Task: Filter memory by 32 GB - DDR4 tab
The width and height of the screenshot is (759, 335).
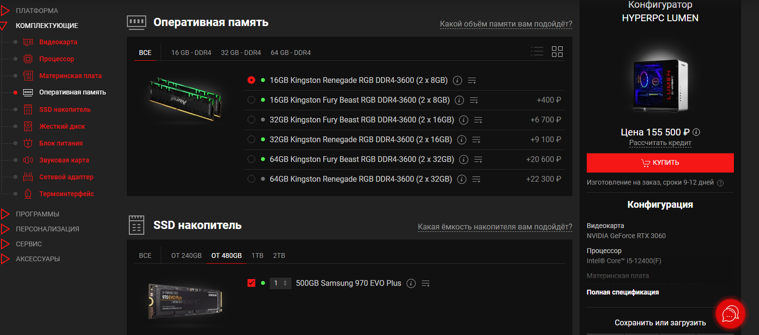Action: pos(241,53)
